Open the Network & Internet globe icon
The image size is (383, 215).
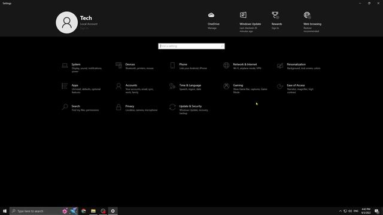pos(226,65)
